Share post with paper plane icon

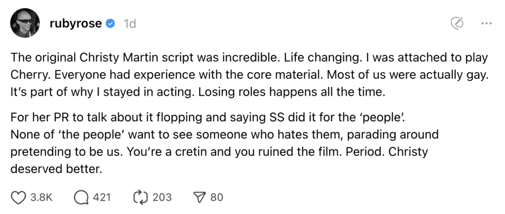(x=199, y=197)
